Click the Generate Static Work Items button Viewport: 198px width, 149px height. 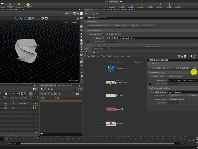[99, 26]
